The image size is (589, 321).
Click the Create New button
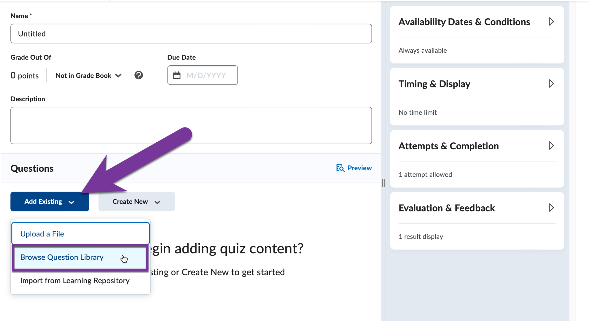[130, 201]
